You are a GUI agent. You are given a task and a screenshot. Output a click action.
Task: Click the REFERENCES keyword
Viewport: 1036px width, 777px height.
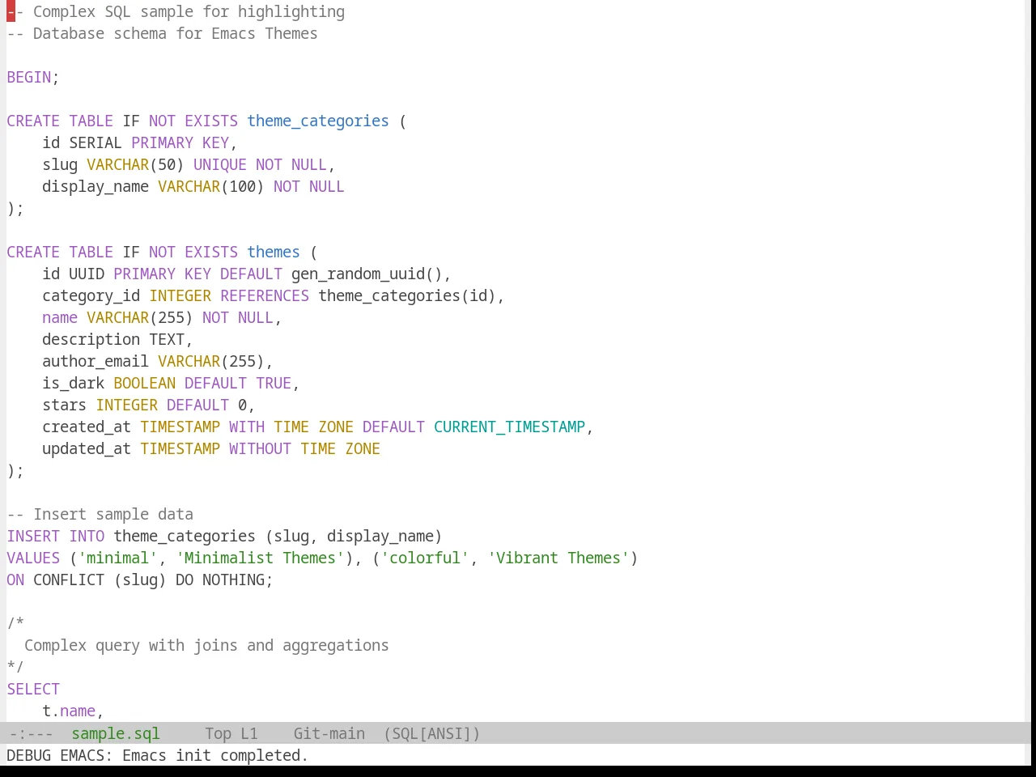point(265,296)
